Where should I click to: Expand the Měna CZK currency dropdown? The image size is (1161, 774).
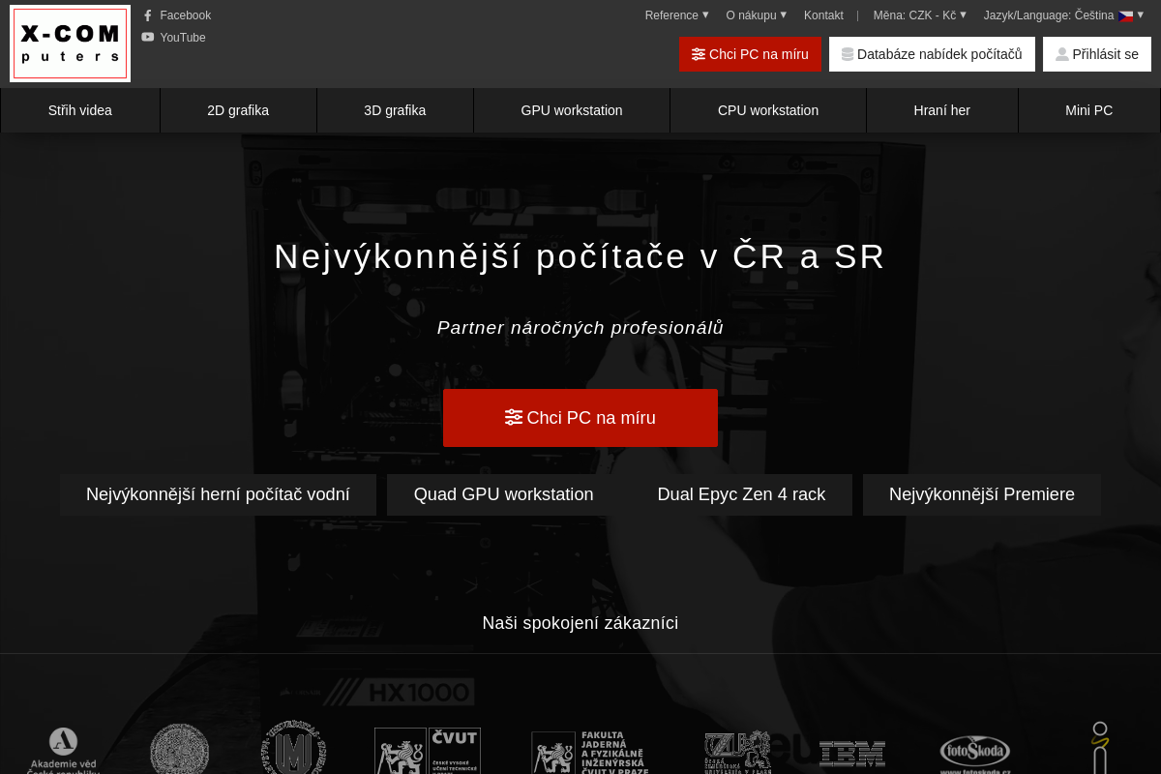coord(917,15)
